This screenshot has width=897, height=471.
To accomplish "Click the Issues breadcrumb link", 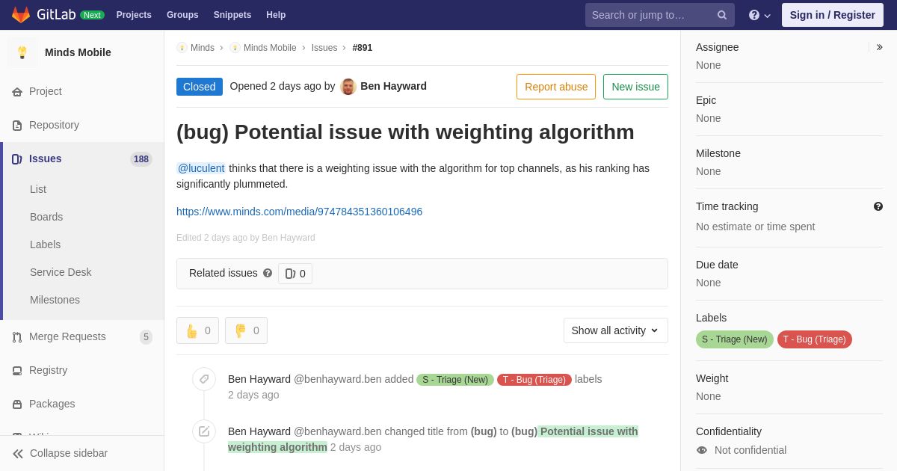I will (324, 48).
